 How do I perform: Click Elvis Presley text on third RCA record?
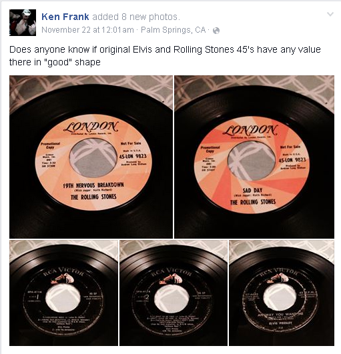[280, 323]
